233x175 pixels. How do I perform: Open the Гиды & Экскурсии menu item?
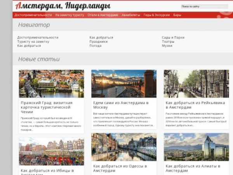(156, 15)
